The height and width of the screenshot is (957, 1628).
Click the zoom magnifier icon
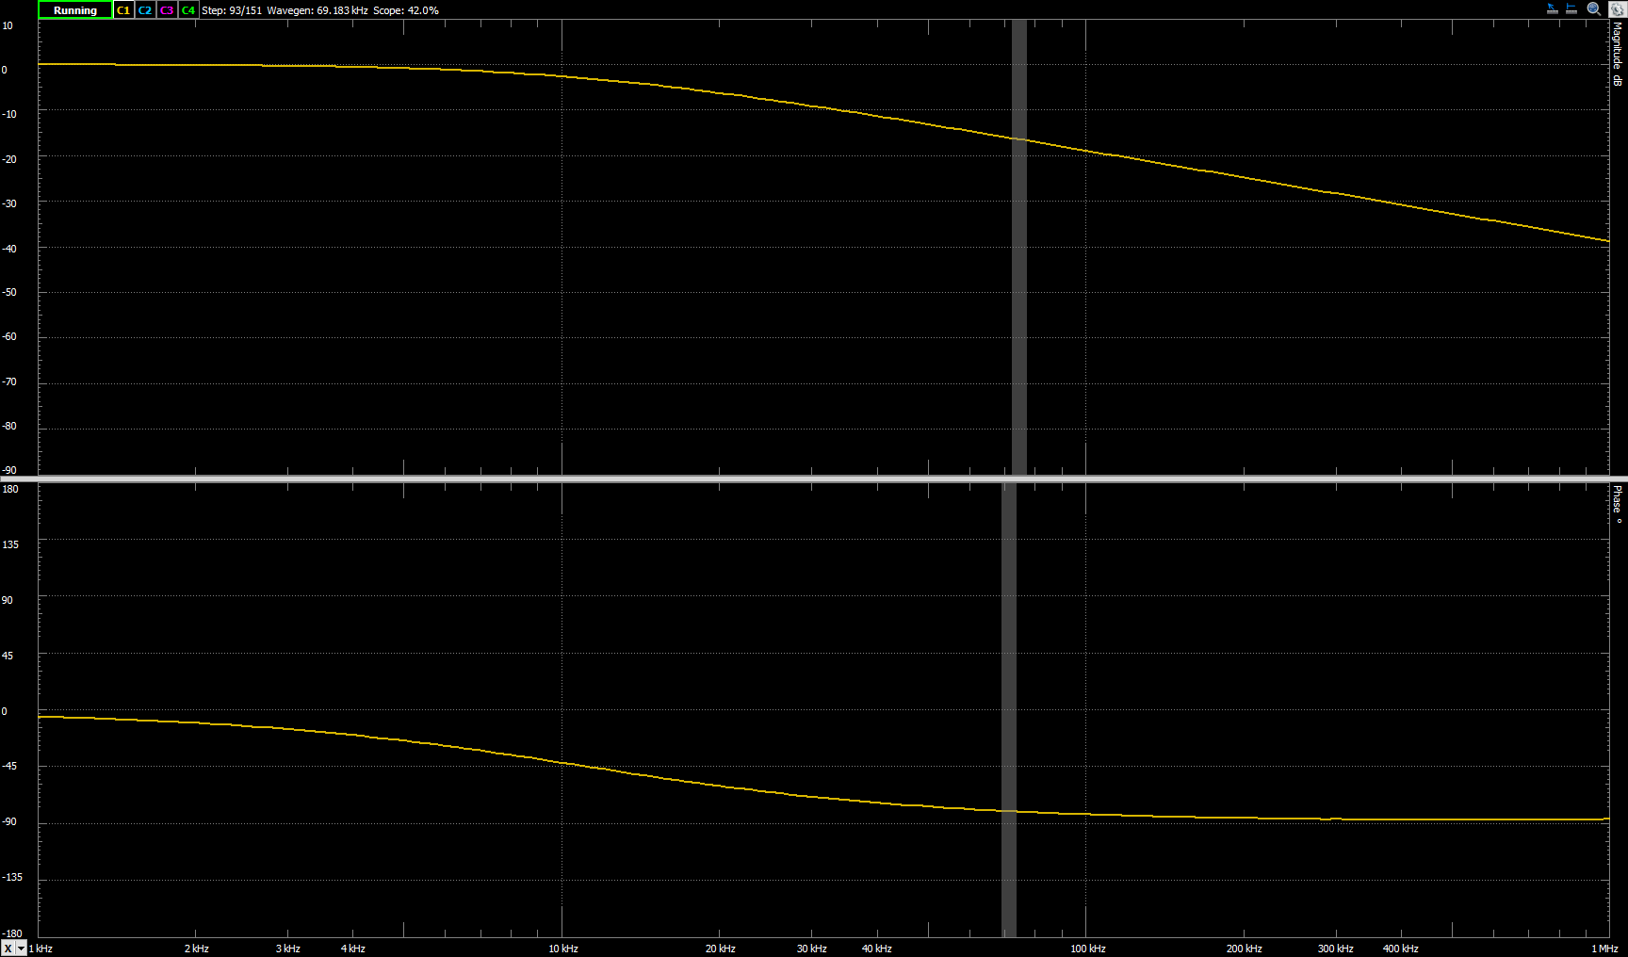point(1594,8)
